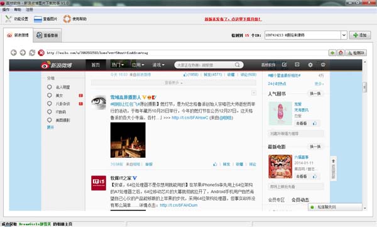Open the popular book cover thumbnail
The height and width of the screenshot is (227, 377).
click(280, 113)
